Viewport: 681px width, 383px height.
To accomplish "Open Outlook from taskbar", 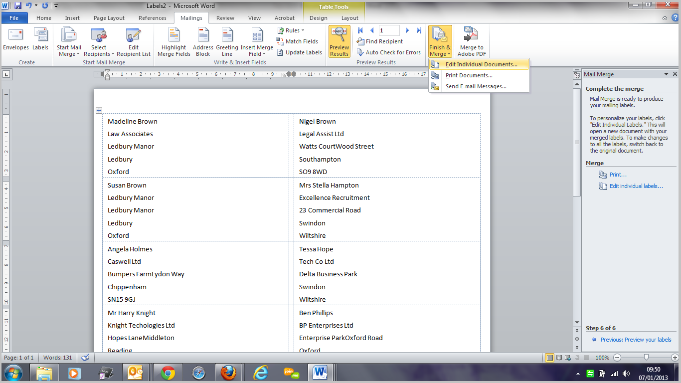I will 135,373.
